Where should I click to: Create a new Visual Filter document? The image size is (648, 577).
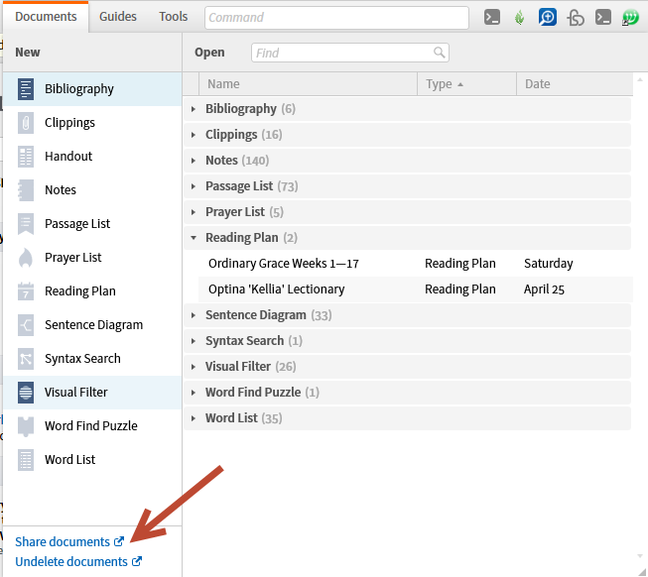(x=92, y=392)
